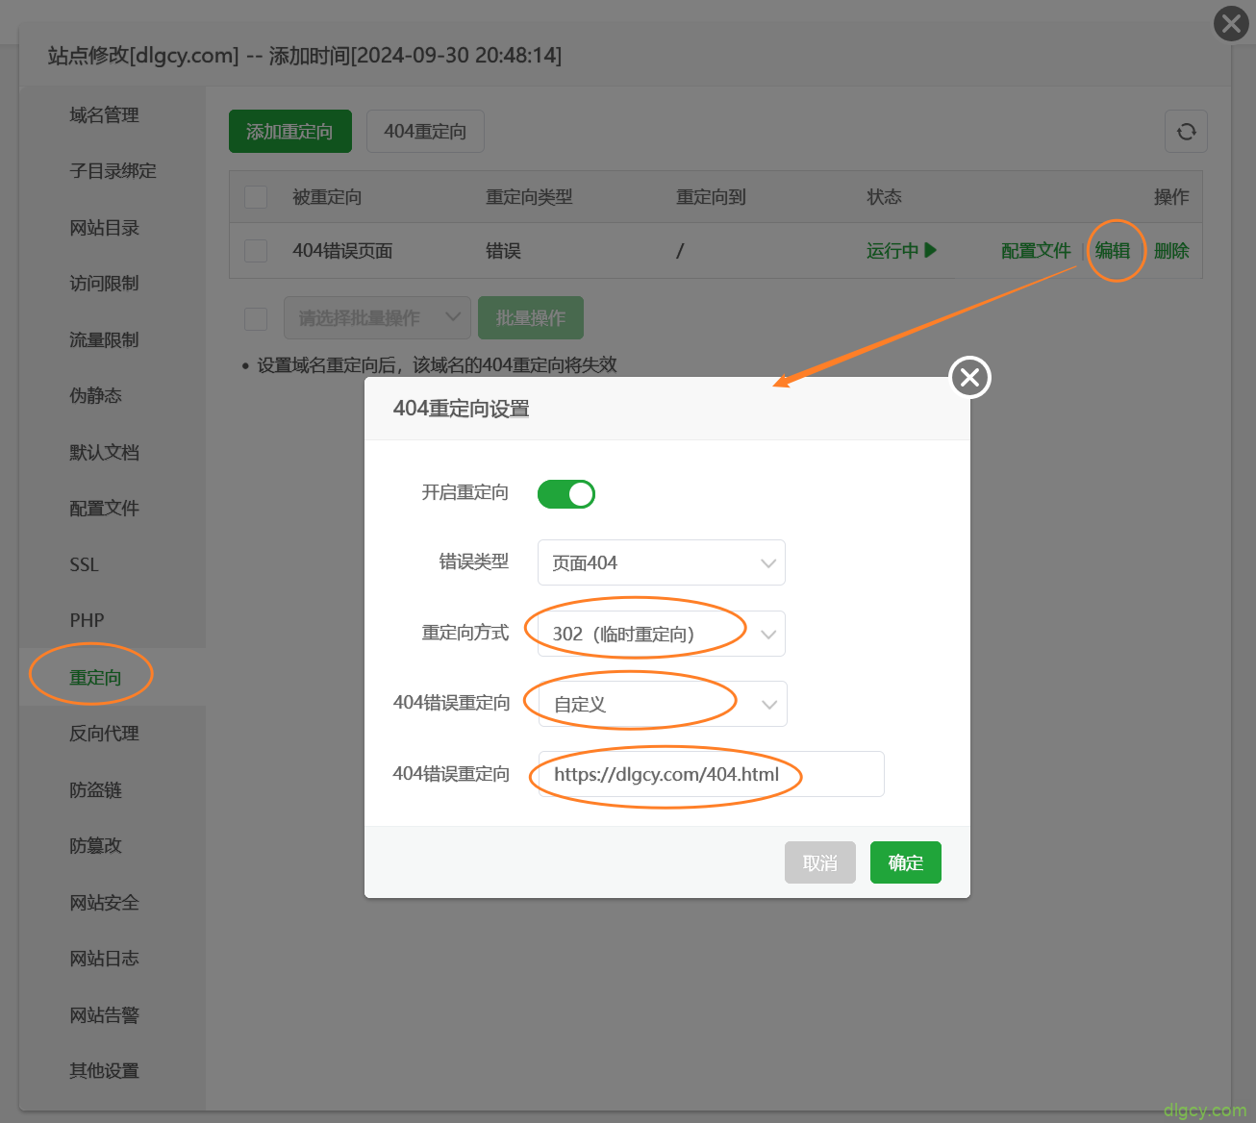
Task: Expand the 请选择批量操作 dropdown
Action: click(x=377, y=317)
